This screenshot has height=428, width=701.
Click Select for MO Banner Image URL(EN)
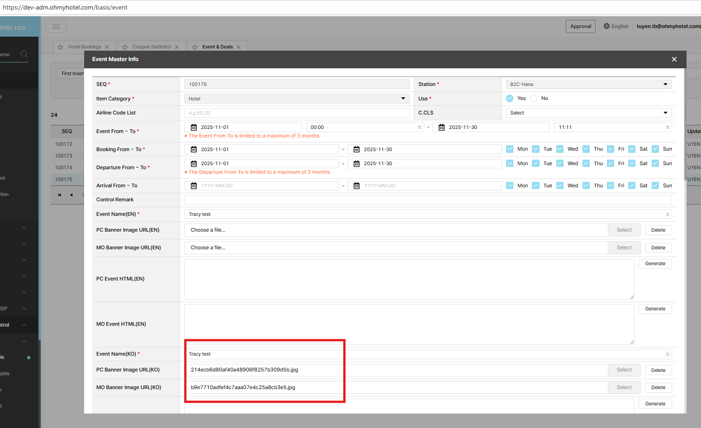(624, 247)
